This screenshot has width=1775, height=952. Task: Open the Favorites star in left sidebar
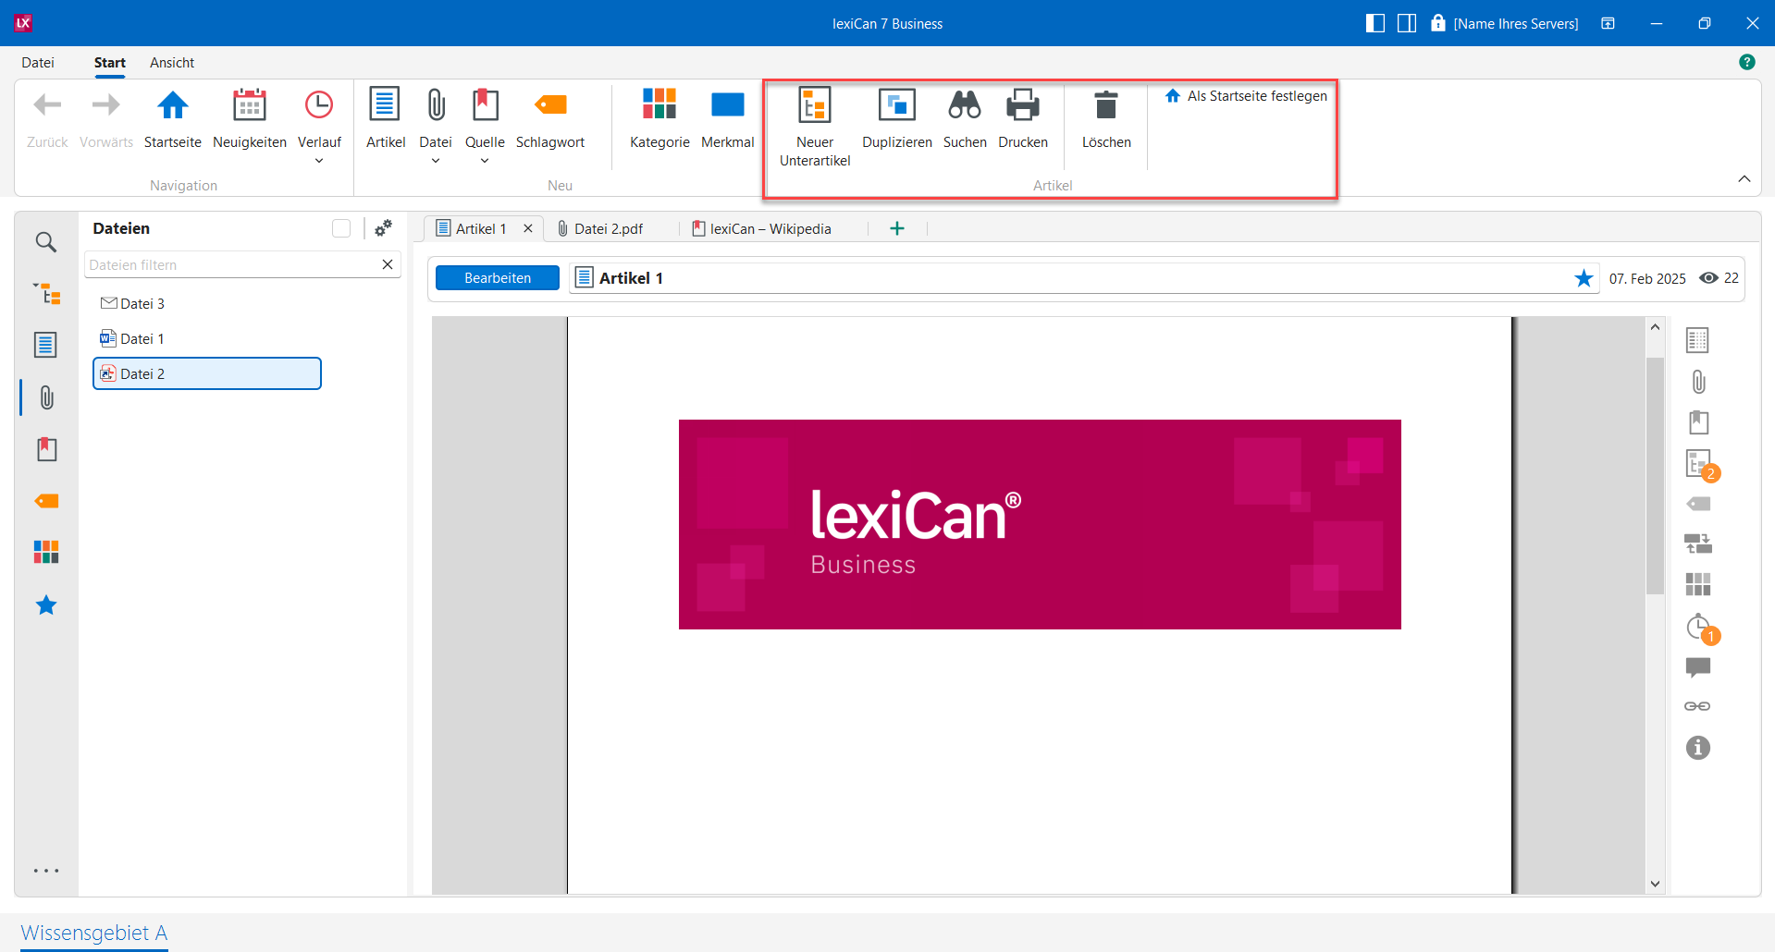click(x=46, y=605)
